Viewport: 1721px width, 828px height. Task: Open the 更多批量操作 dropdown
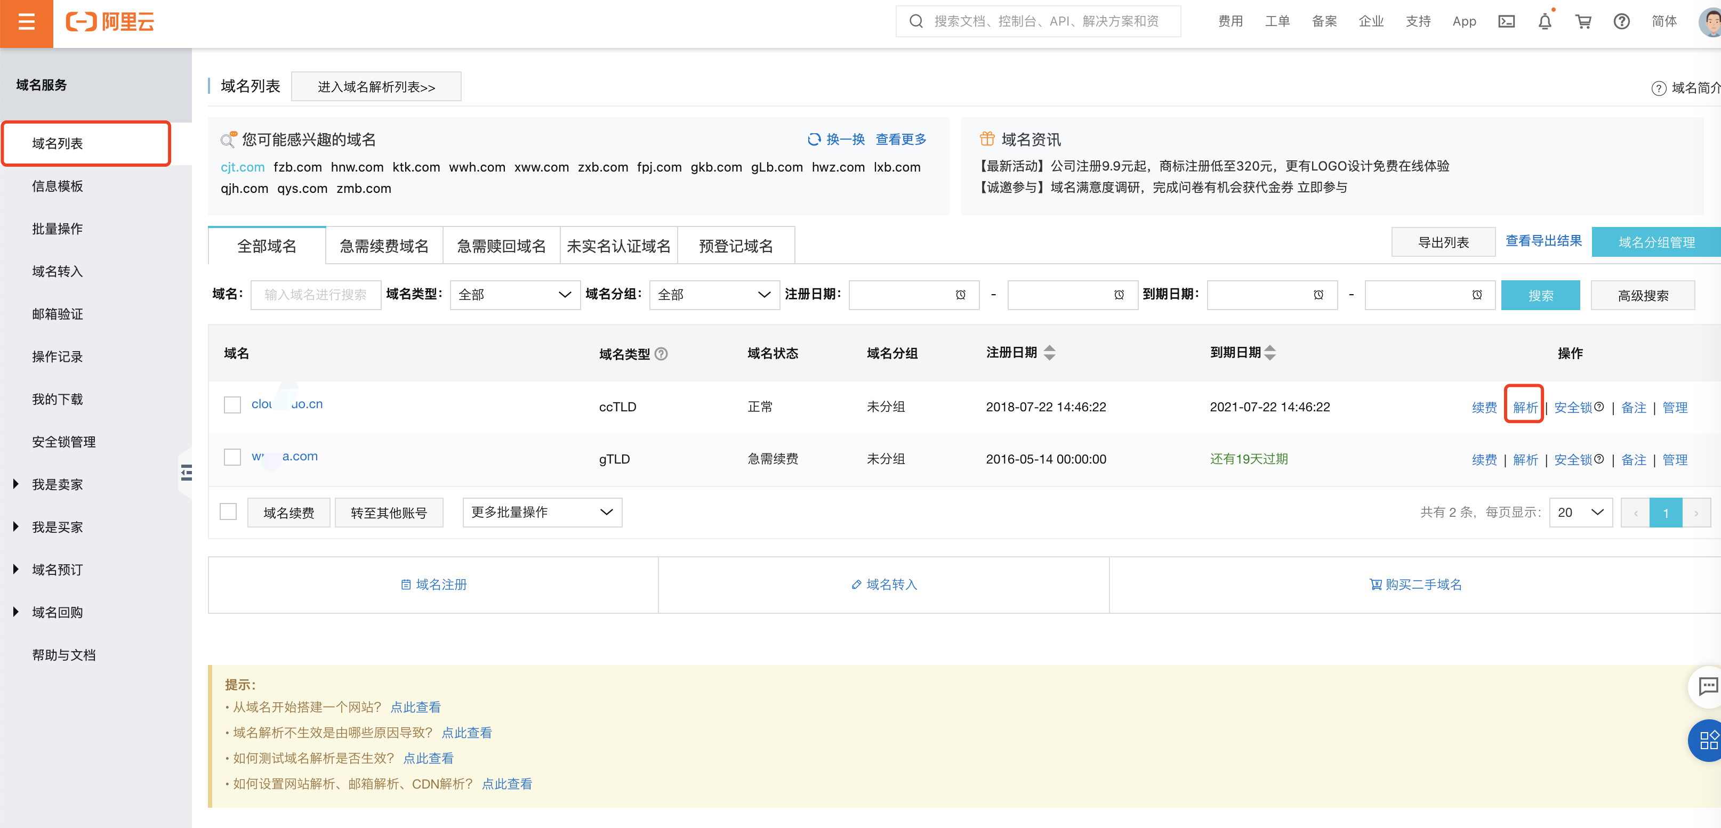pos(542,512)
